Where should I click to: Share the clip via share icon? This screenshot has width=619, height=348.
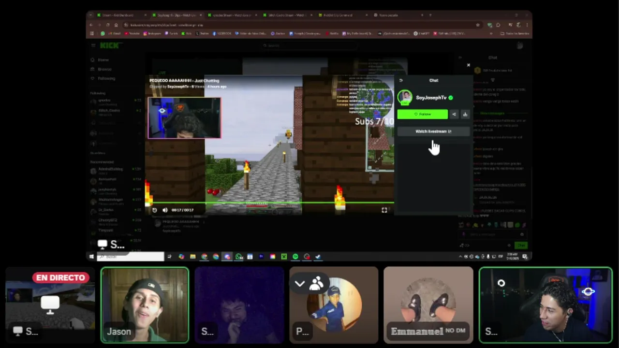coord(454,114)
